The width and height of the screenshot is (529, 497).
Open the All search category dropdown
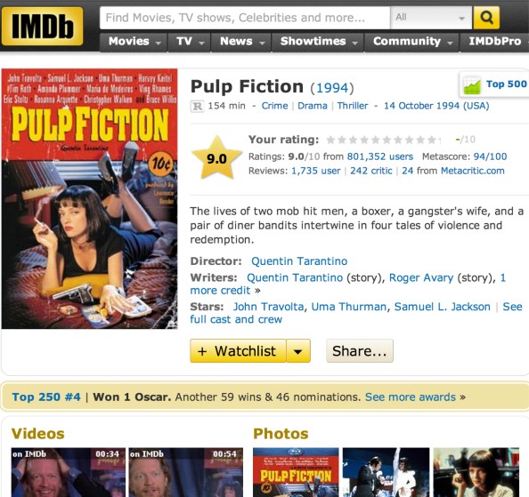point(431,18)
